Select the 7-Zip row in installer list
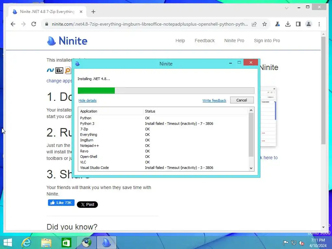The width and height of the screenshot is (332, 249). [163, 129]
